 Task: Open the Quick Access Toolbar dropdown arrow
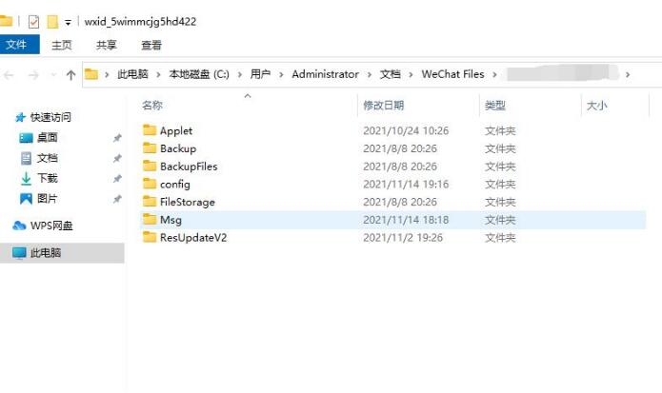pyautogui.click(x=68, y=23)
